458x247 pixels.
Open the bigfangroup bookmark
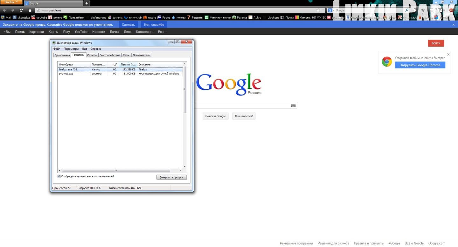(x=96, y=17)
